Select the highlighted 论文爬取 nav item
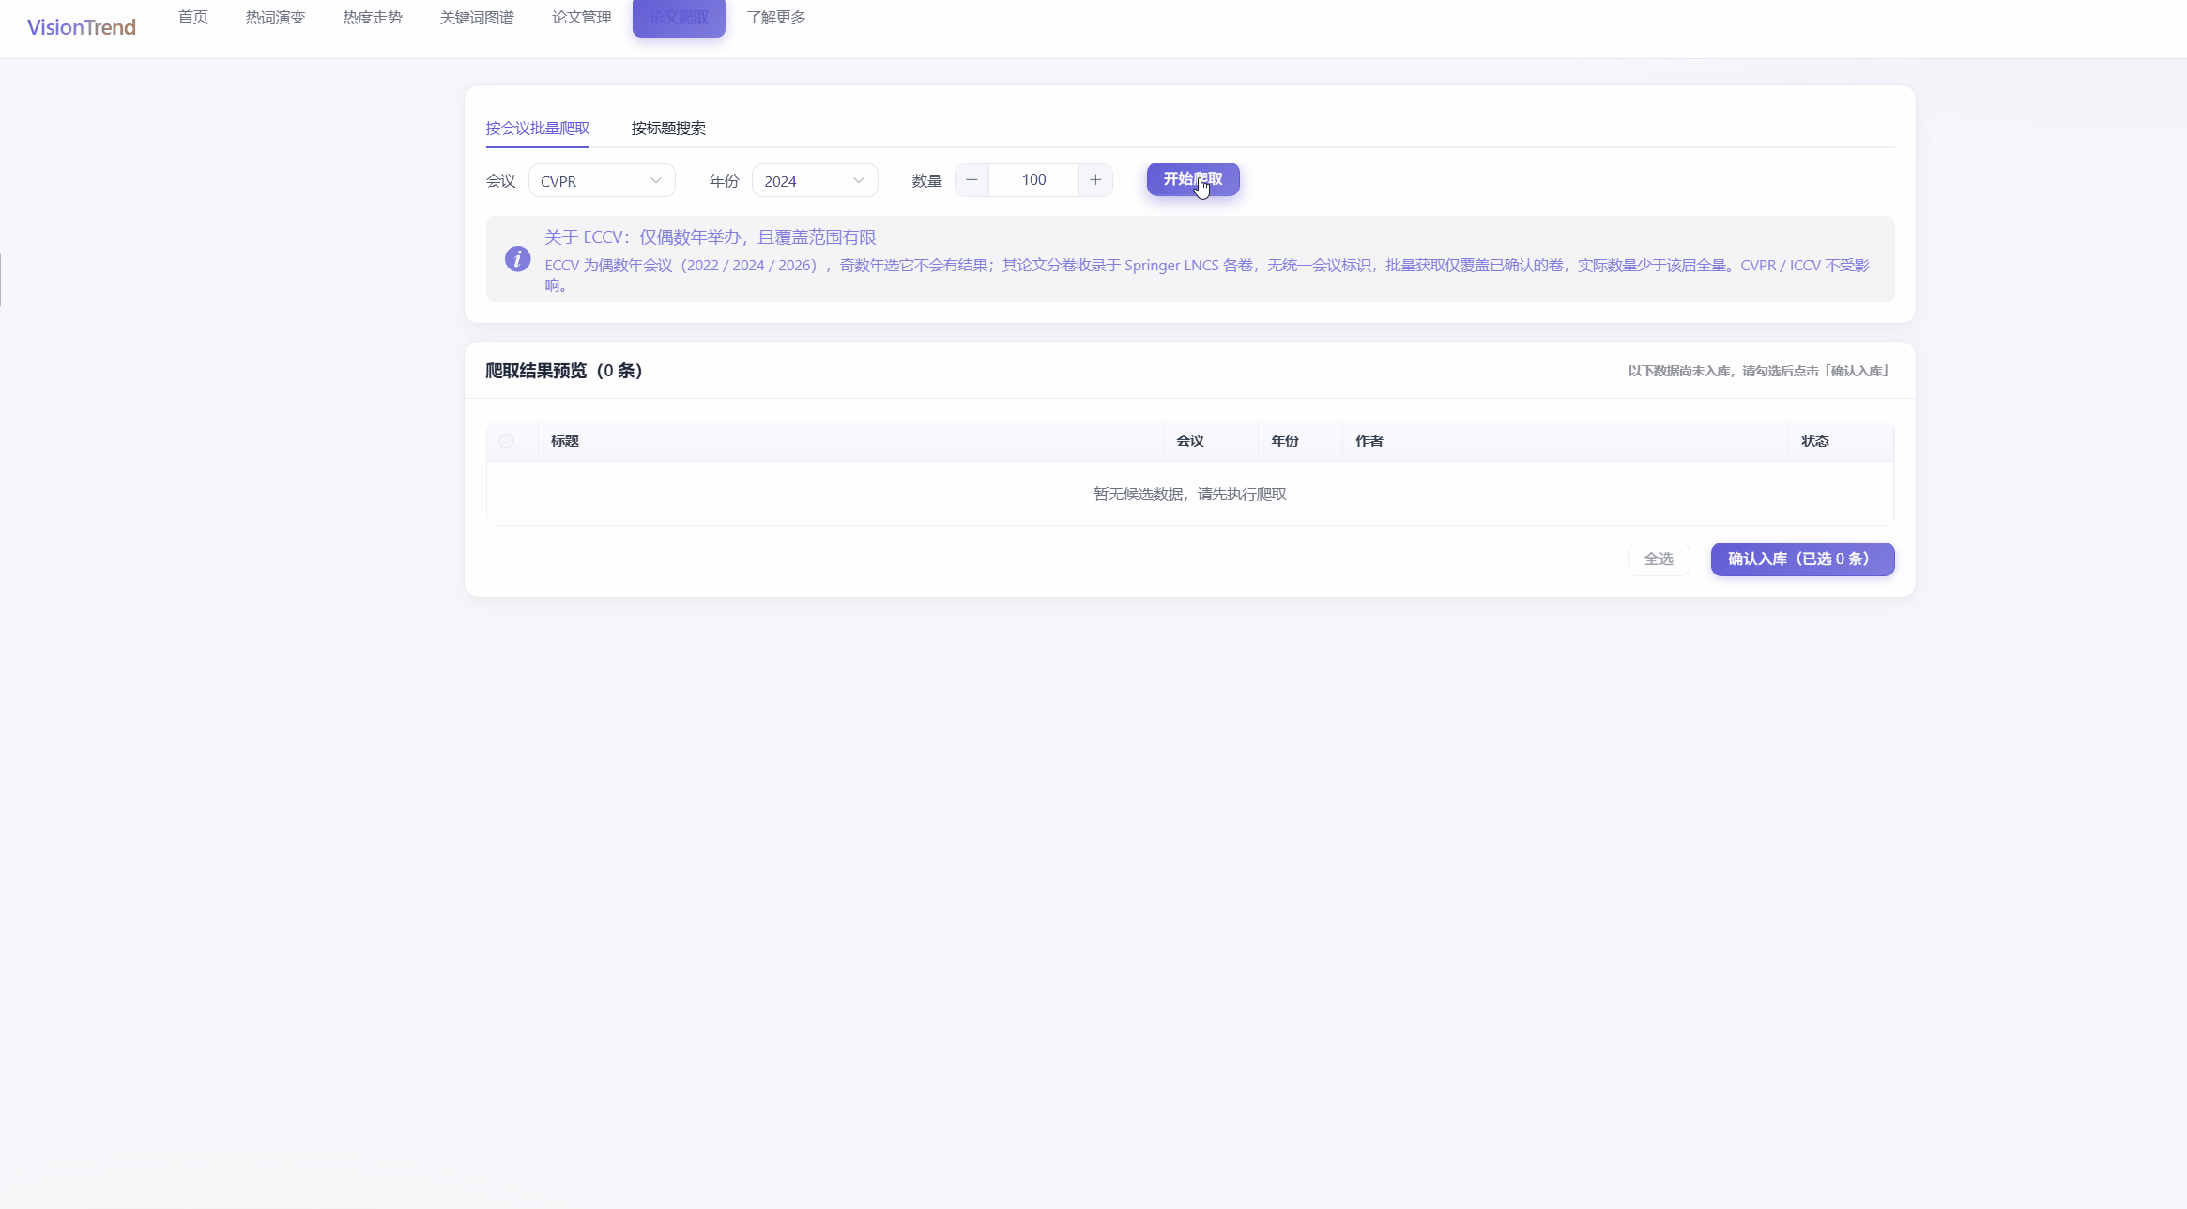2187x1209 pixels. 679,18
